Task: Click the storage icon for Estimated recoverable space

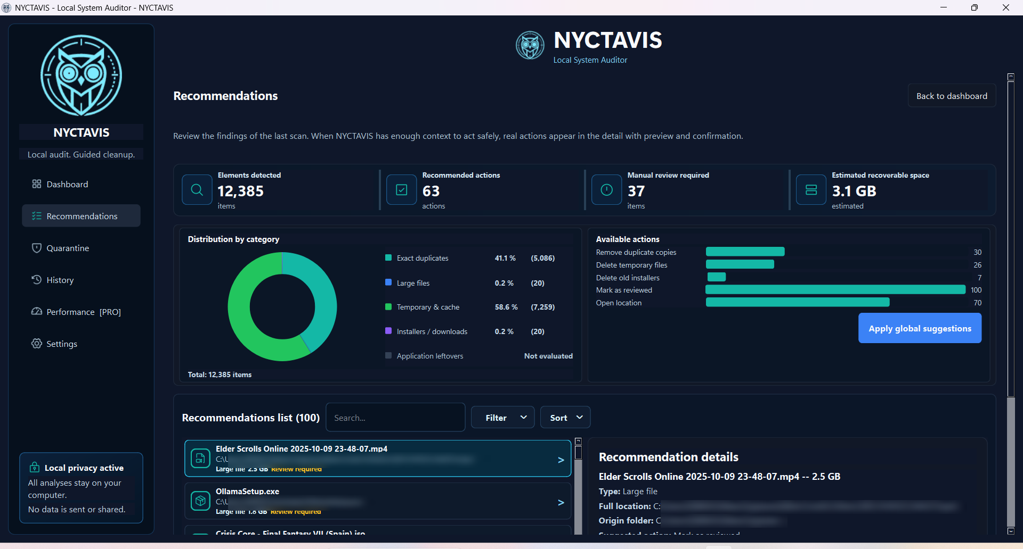Action: pyautogui.click(x=811, y=190)
